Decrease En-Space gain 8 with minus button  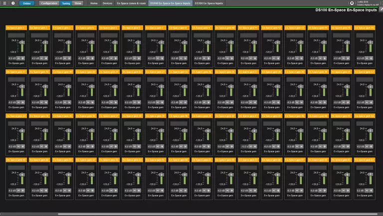click(181, 58)
